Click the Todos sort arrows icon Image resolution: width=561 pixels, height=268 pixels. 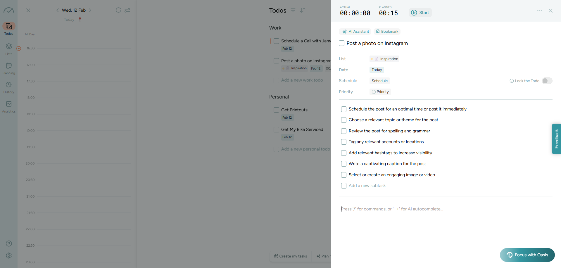303,11
